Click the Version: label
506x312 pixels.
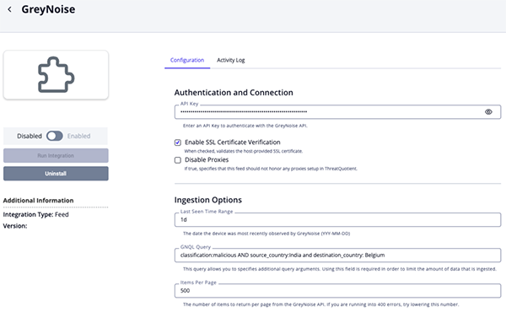tap(15, 226)
